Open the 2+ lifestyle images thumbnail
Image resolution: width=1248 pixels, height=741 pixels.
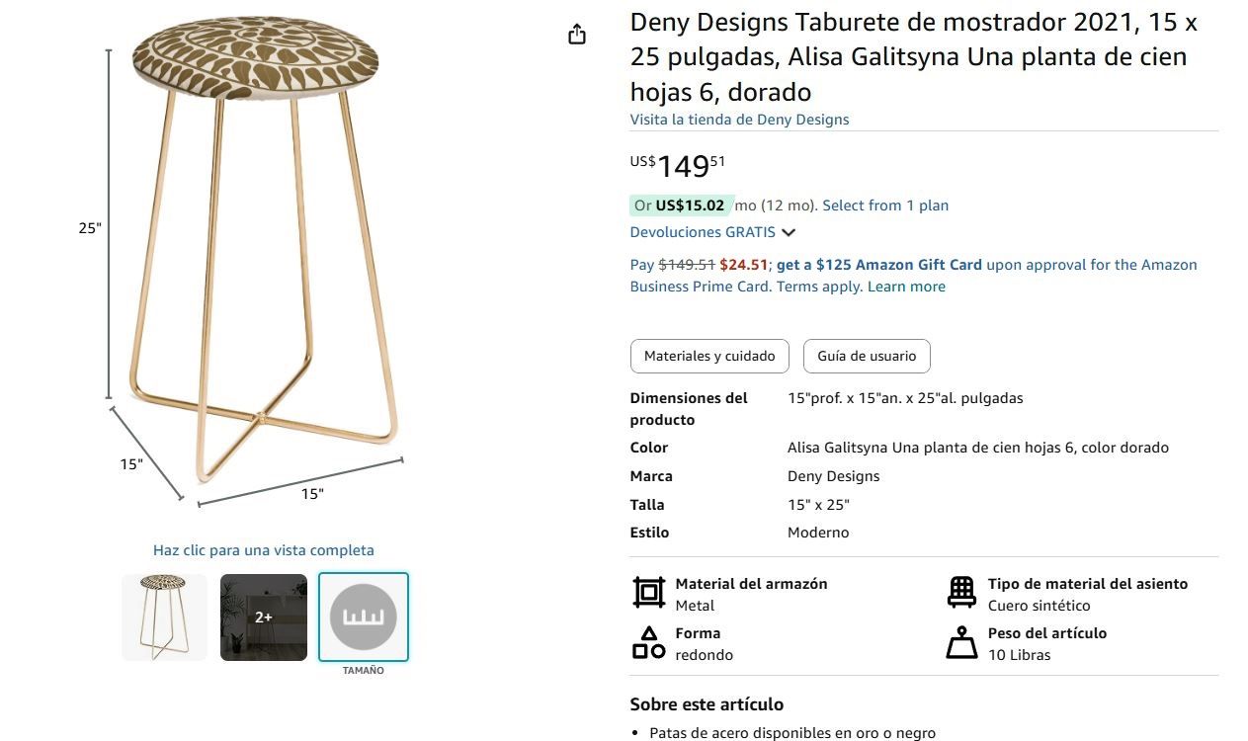pyautogui.click(x=263, y=616)
